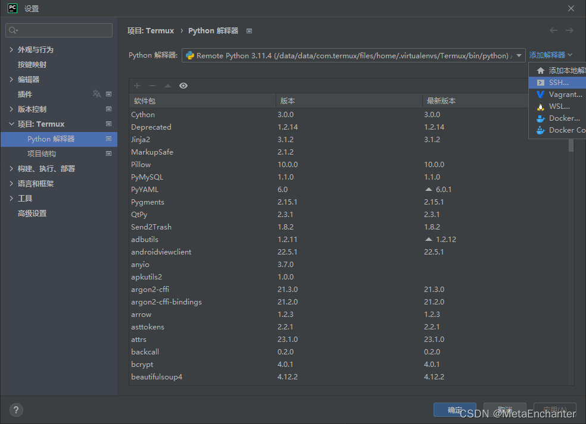Image resolution: width=586 pixels, height=424 pixels.
Task: Click the upgrade package up-arrow icon
Action: coord(168,86)
